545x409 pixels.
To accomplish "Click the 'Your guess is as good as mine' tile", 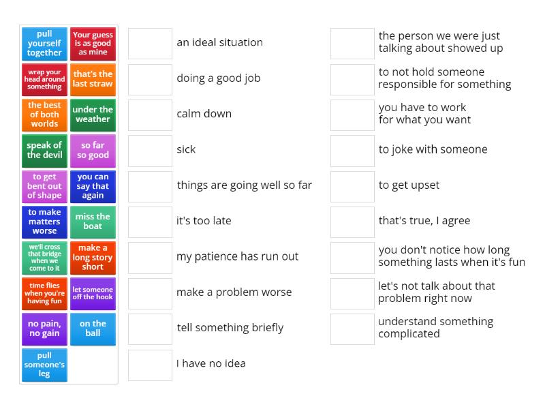I will point(93,44).
